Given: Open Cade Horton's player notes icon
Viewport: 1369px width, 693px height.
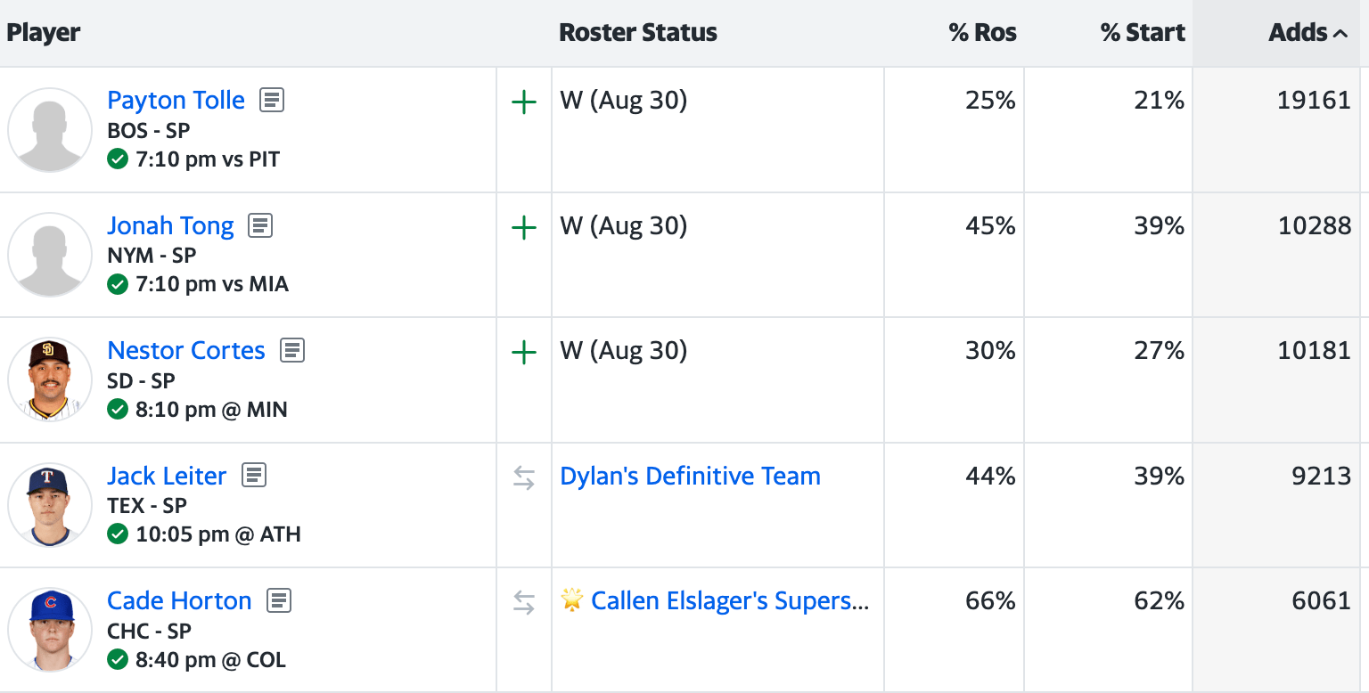Looking at the screenshot, I should 279,600.
